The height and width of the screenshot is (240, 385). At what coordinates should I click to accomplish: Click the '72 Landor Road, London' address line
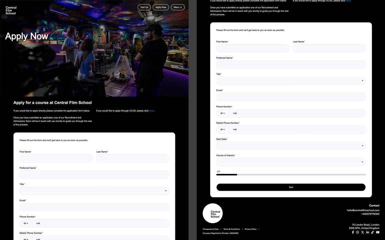pyautogui.click(x=366, y=225)
